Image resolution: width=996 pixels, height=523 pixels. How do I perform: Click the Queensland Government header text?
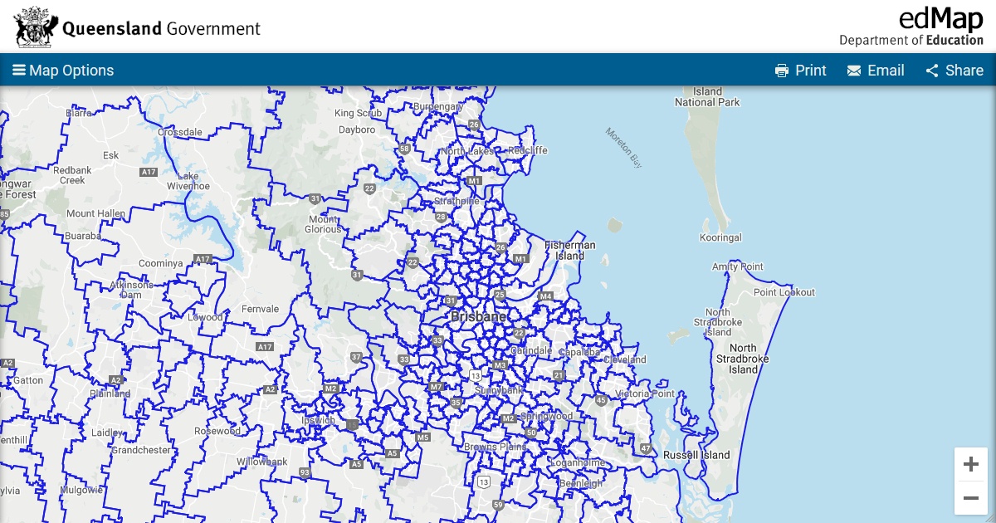pyautogui.click(x=160, y=27)
